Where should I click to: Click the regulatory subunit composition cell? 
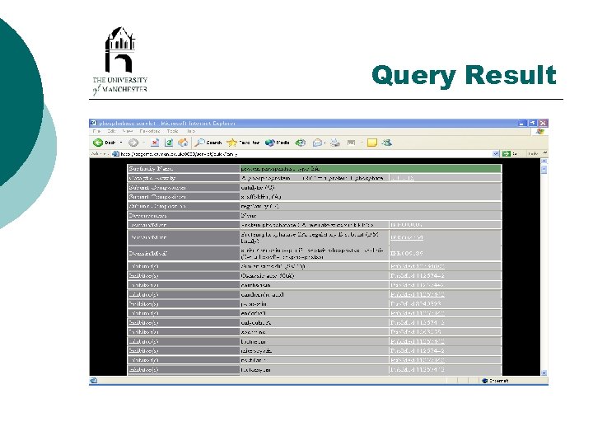pos(371,206)
